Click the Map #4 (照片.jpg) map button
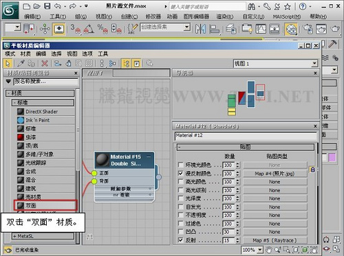The image size is (344, 256). click(x=275, y=174)
